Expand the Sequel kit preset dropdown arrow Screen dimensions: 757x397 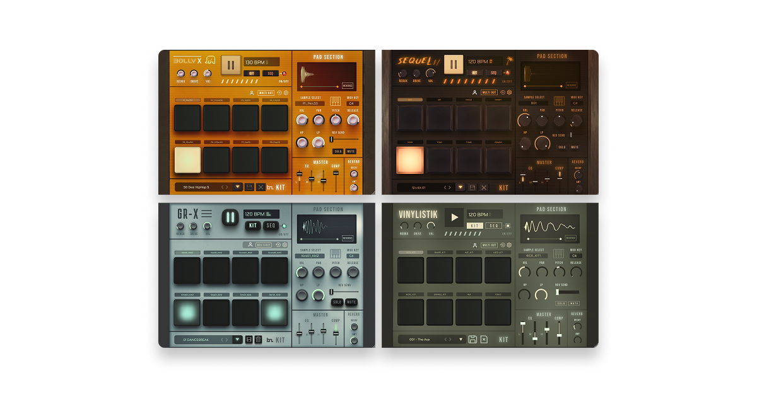(x=461, y=187)
